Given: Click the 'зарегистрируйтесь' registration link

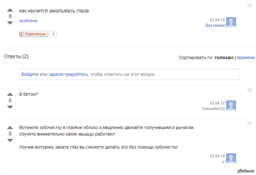Looking at the screenshot, I should click(x=68, y=74).
